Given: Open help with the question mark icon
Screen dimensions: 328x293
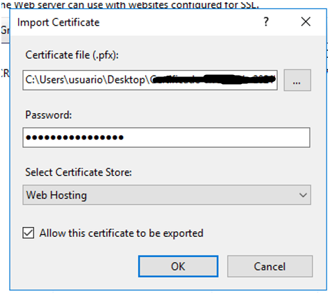Looking at the screenshot, I should pos(266,22).
